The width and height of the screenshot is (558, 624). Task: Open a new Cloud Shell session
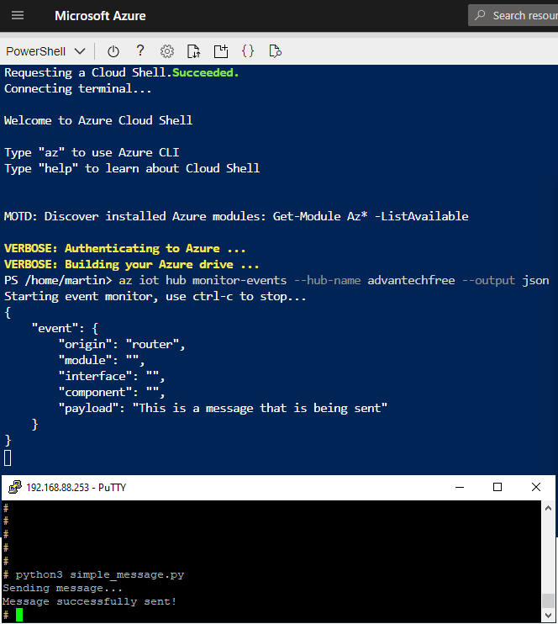(x=221, y=51)
